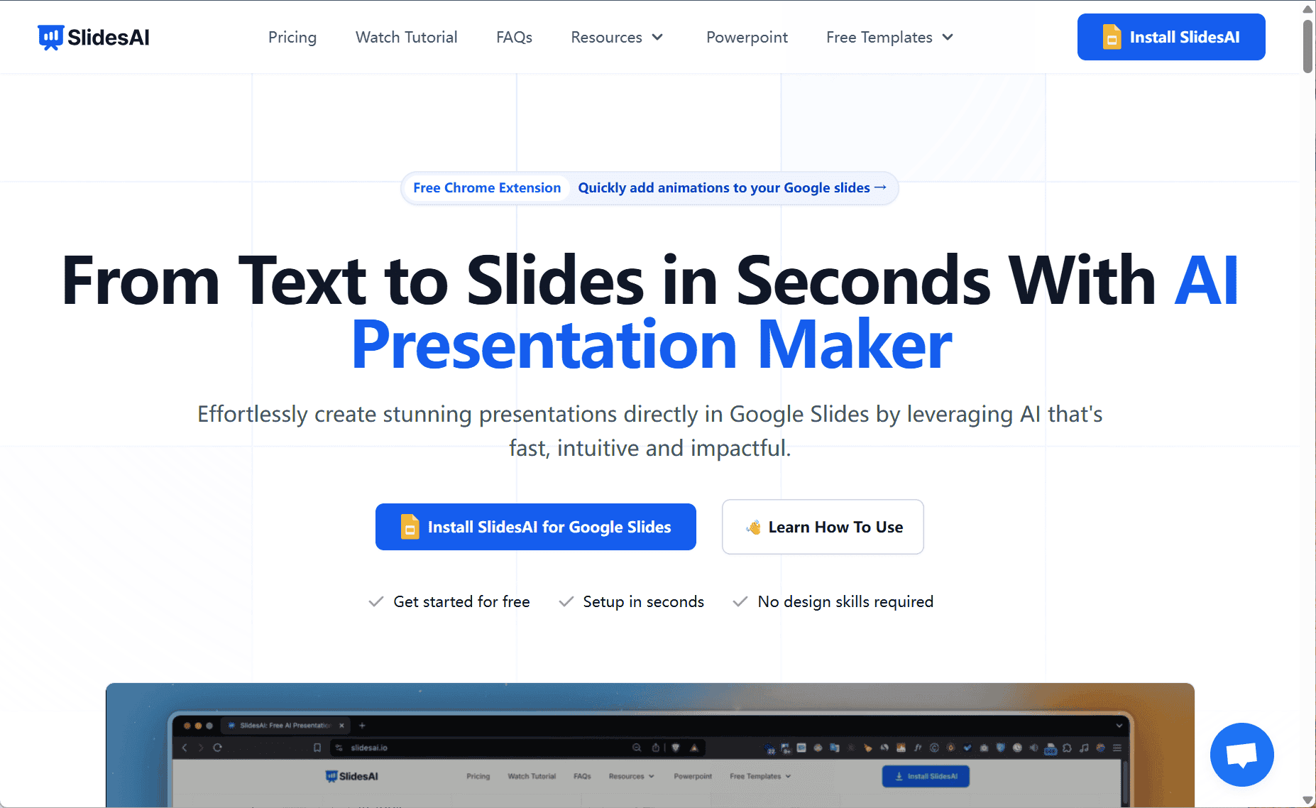Click the Watch Tutorial link
Screen dimensions: 1316x808
coord(406,37)
